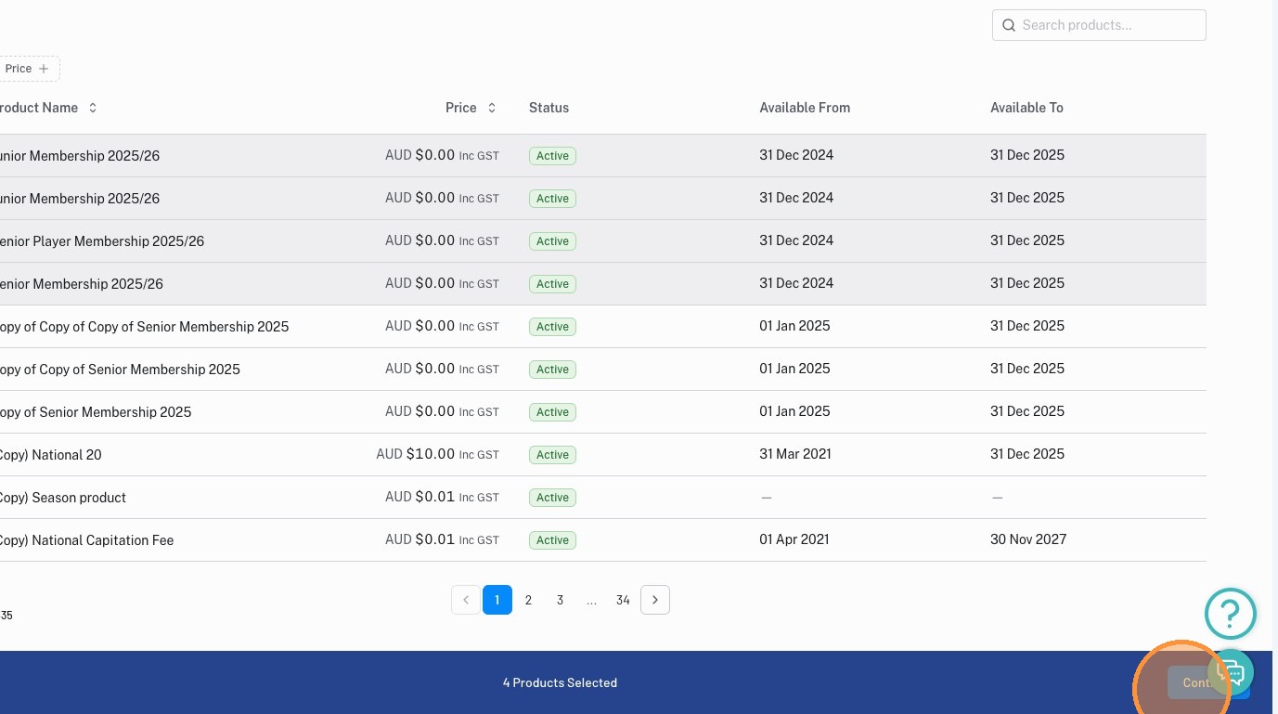Click the search magnifier icon
Screen dimensions: 1278x714
coord(1008,25)
